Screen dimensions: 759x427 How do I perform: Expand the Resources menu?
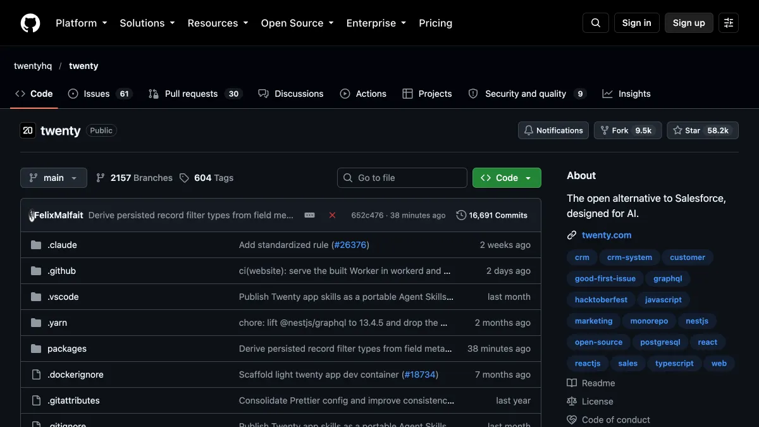coord(218,23)
